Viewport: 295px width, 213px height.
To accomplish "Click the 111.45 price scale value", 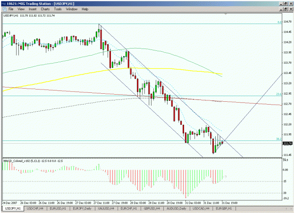I will pyautogui.click(x=287, y=155).
